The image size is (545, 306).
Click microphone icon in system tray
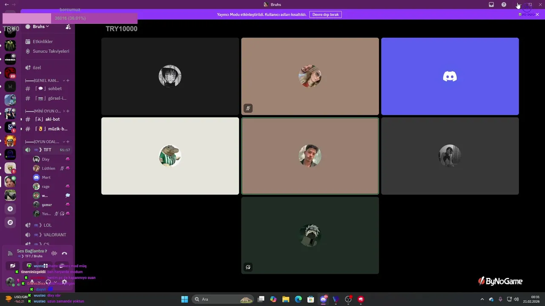pos(500,299)
